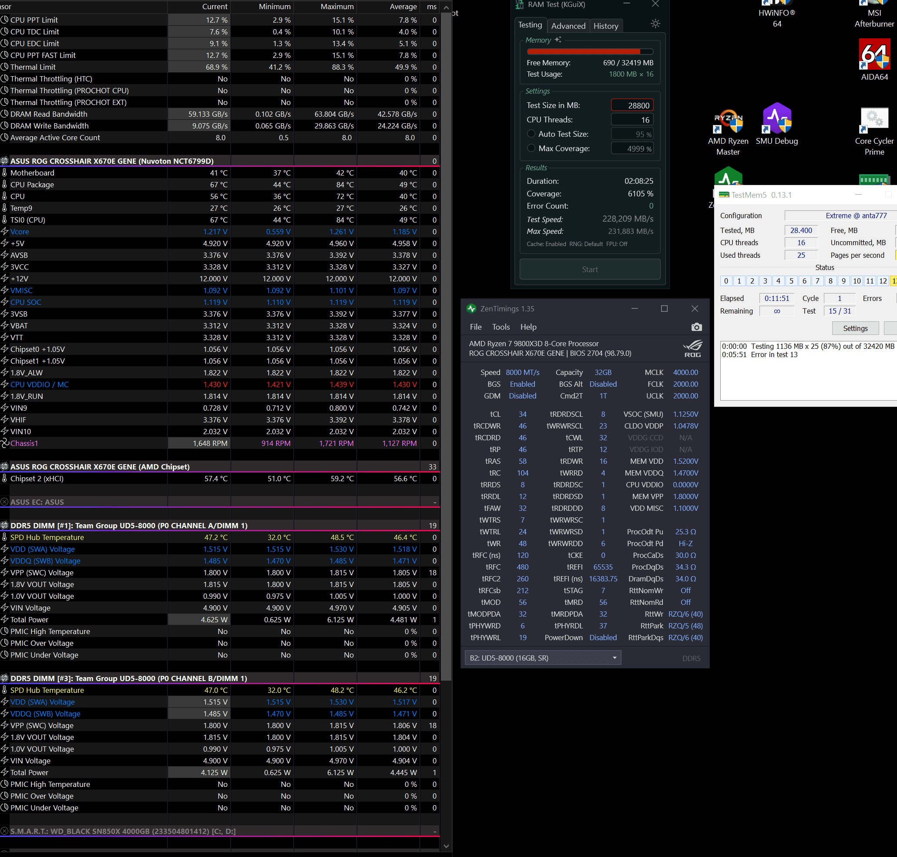The image size is (897, 857).
Task: Launch HWiNFO 64 desktop shortcut
Action: pos(776,13)
